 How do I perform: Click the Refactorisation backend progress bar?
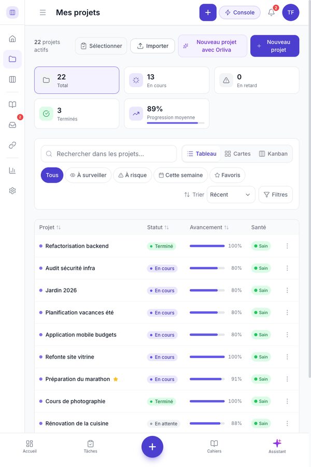207,246
